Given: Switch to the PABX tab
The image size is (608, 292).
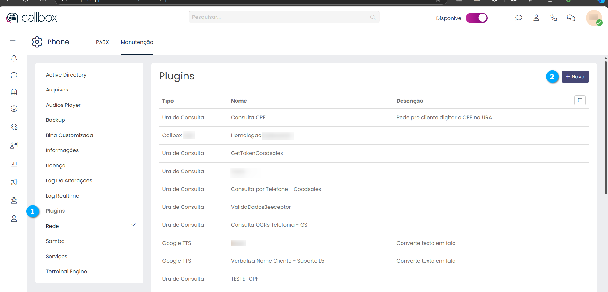Looking at the screenshot, I should [x=102, y=42].
